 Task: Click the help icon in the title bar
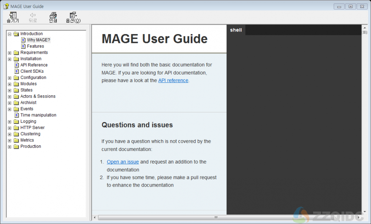[x=6, y=6]
